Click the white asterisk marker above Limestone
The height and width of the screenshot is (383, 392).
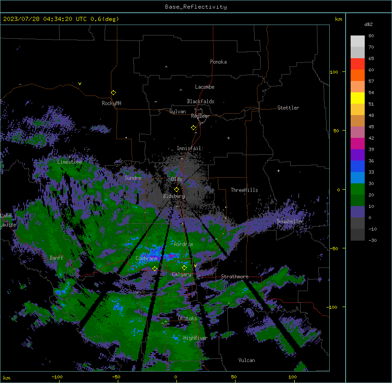point(70,157)
